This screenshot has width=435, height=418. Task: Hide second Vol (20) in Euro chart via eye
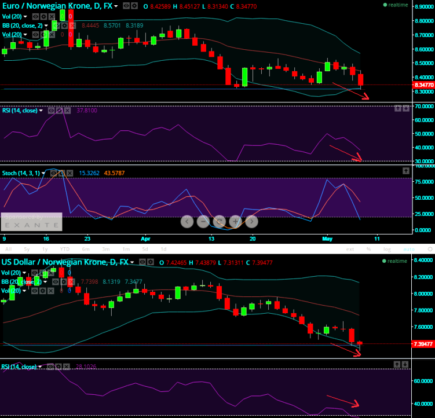point(35,34)
